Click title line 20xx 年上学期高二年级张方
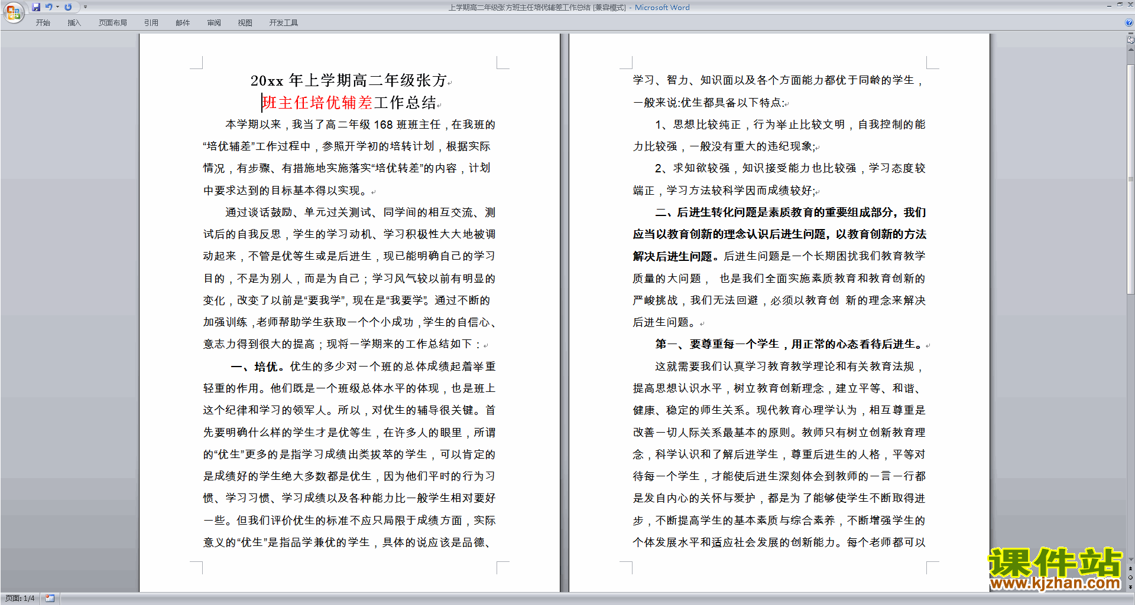The height and width of the screenshot is (605, 1135). coord(348,80)
